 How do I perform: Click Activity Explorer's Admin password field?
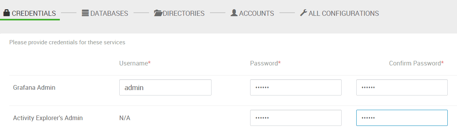[x=296, y=118]
